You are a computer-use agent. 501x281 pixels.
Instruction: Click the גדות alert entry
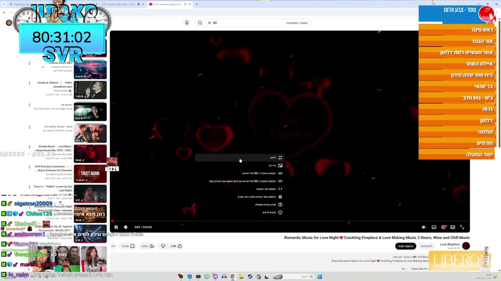(x=457, y=109)
